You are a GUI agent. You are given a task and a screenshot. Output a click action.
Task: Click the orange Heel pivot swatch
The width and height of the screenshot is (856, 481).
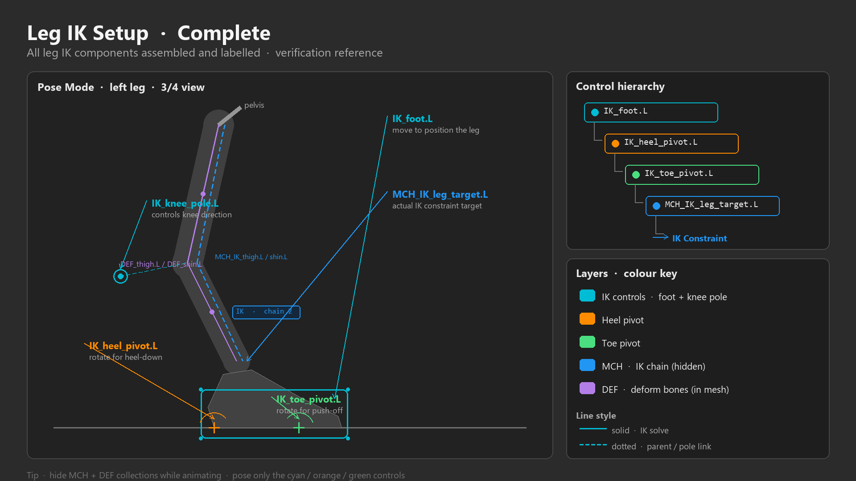[587, 319]
